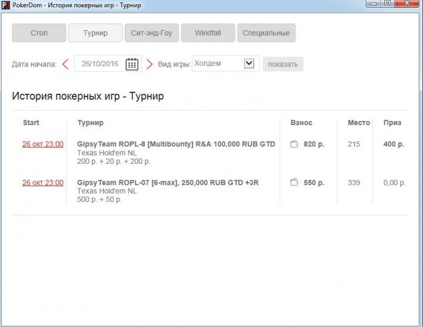Click place value 339
The image size is (423, 327).
click(354, 183)
